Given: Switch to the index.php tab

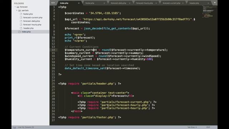Looking at the screenshot, I should pos(64,3).
